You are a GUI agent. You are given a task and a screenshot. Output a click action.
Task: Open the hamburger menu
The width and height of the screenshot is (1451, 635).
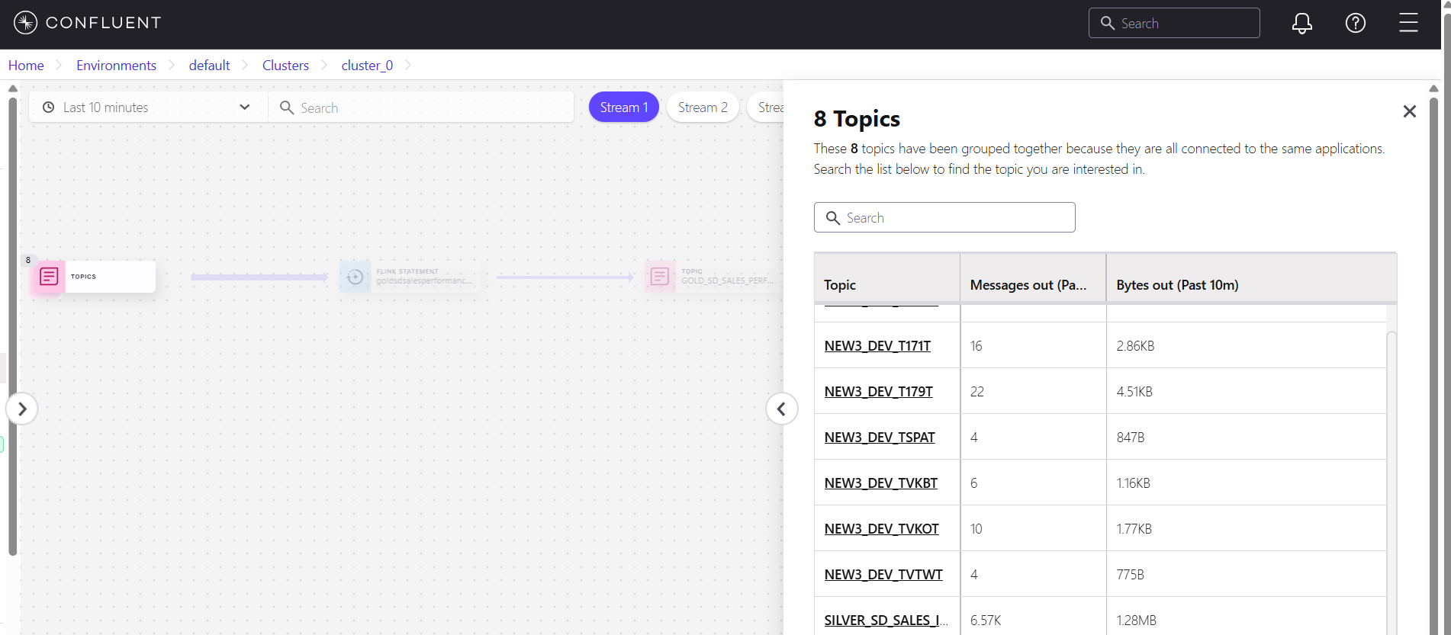(x=1408, y=23)
